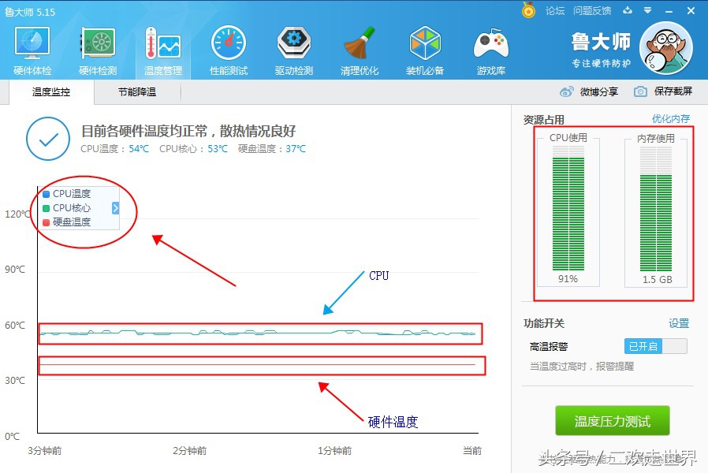
Task: Click the 目前各硬件温度均正常 status headline
Action: click(188, 132)
